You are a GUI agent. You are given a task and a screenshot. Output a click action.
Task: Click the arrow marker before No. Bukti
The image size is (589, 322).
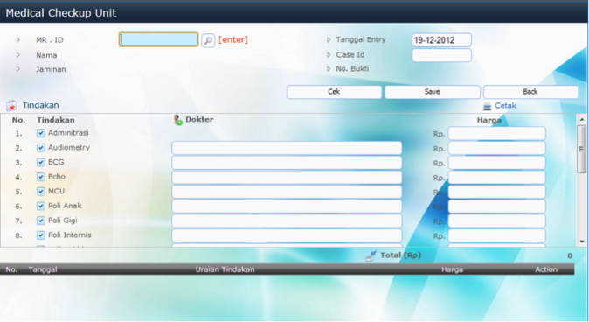pyautogui.click(x=329, y=69)
